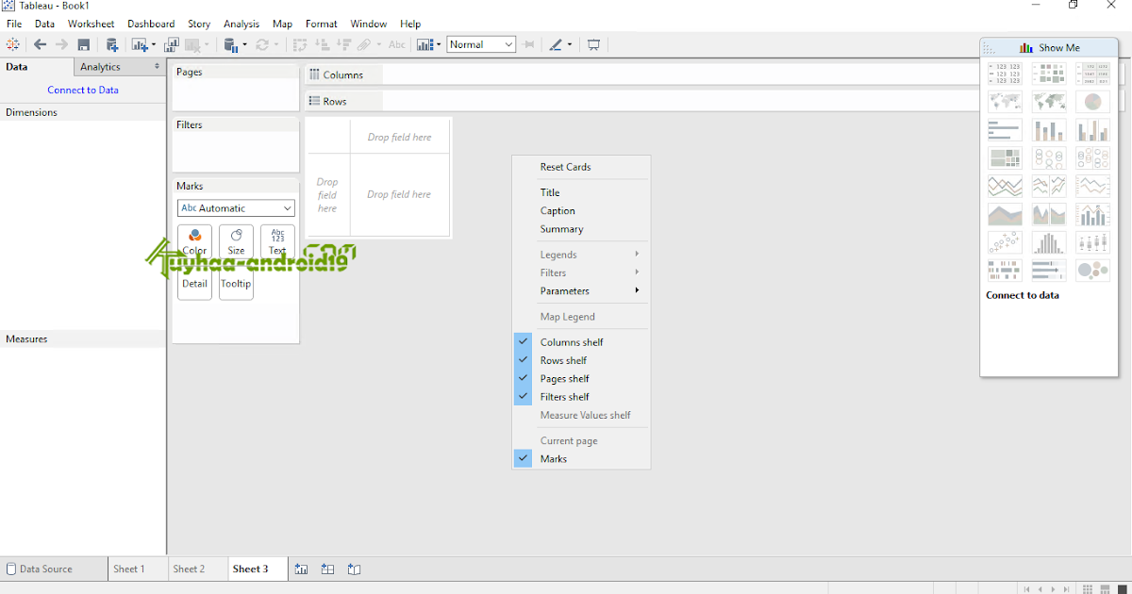This screenshot has width=1132, height=594.
Task: Uncheck Marks card in context menu
Action: (x=581, y=458)
